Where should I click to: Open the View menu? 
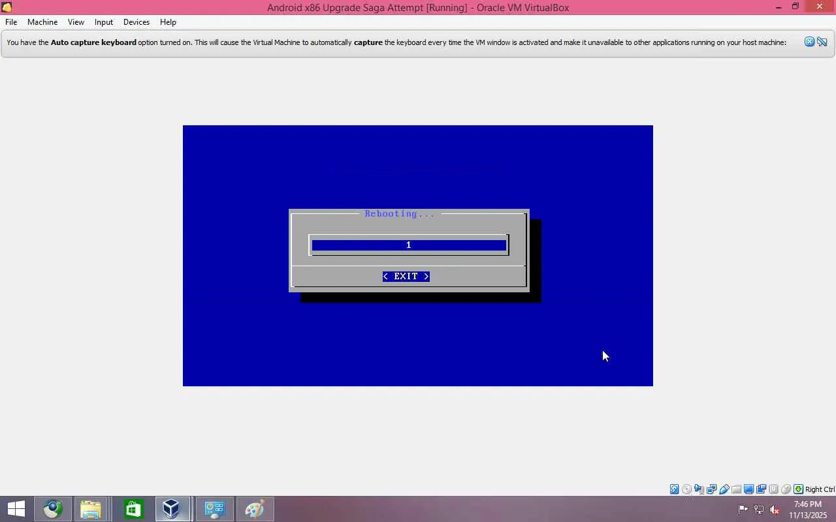click(x=76, y=22)
